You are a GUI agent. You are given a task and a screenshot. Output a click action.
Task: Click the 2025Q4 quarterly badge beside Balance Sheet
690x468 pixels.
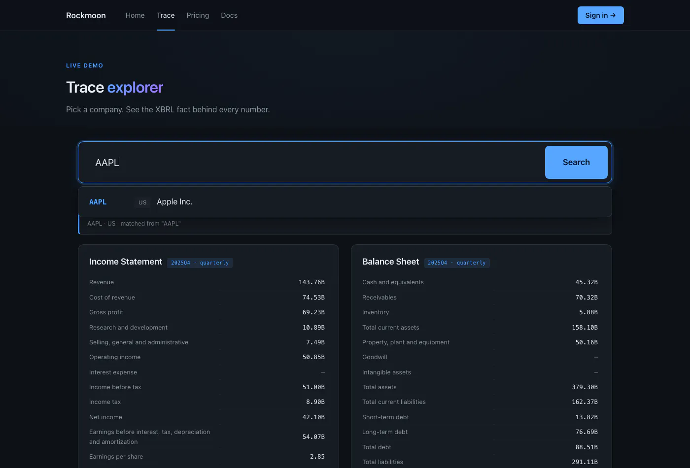click(x=457, y=263)
